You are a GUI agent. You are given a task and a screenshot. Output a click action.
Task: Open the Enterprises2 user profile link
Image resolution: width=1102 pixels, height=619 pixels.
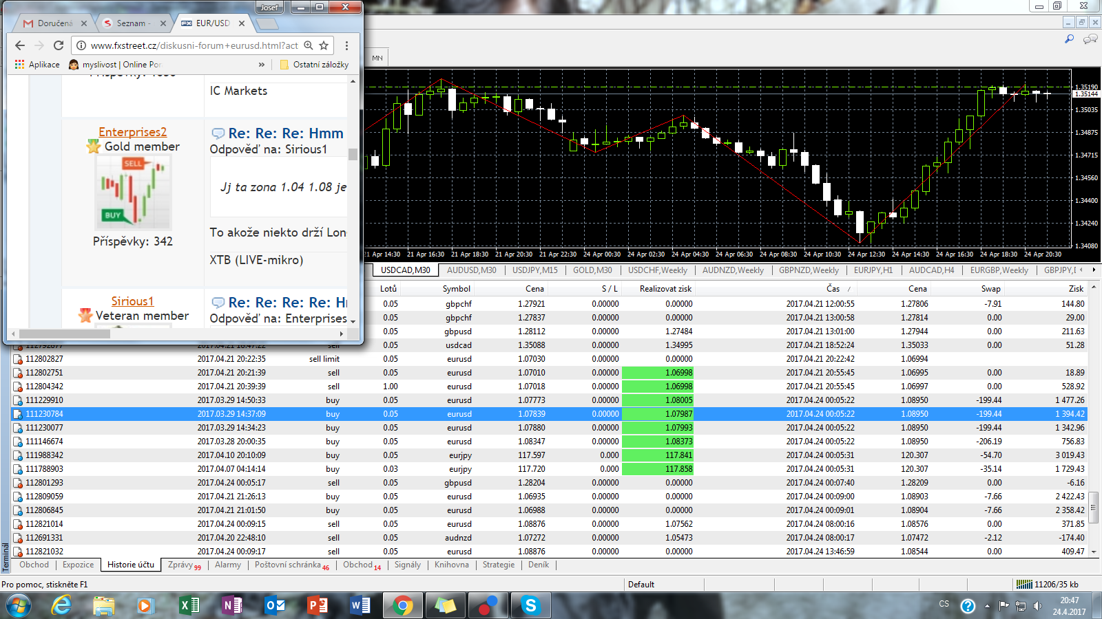(132, 132)
